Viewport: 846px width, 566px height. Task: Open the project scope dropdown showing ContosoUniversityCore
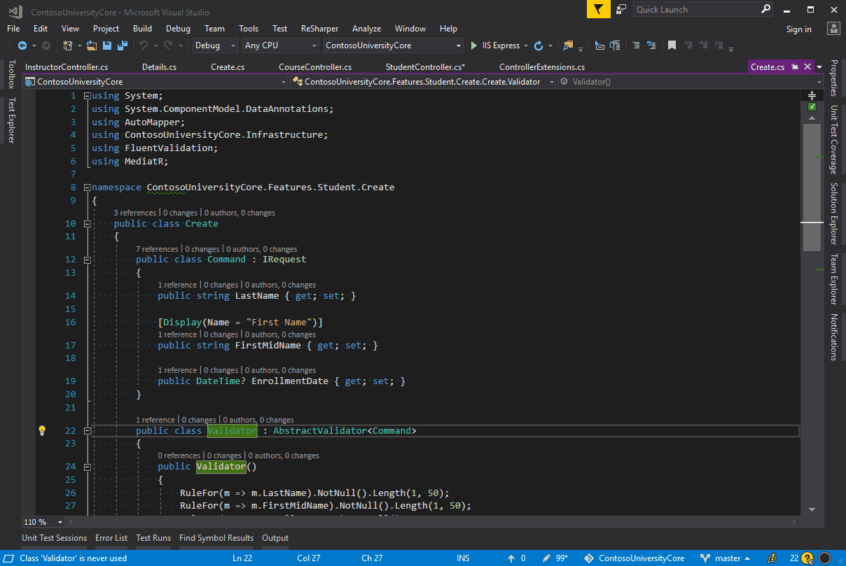coord(155,82)
